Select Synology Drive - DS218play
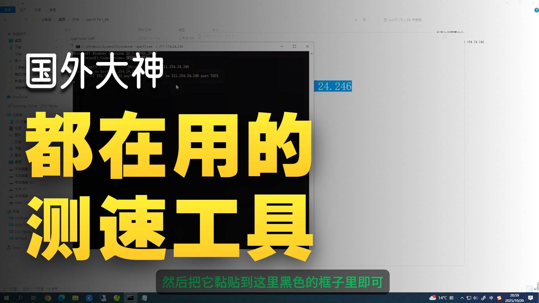 (35, 106)
